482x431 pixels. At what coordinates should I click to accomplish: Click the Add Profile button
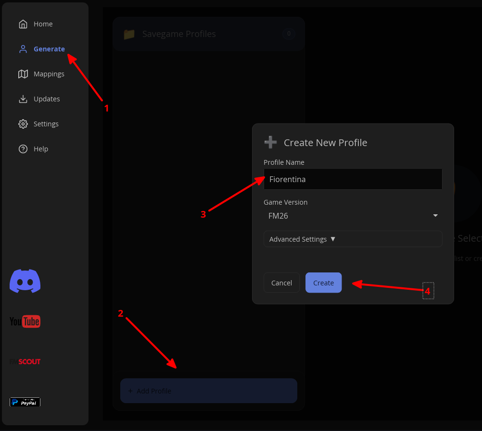pos(208,391)
